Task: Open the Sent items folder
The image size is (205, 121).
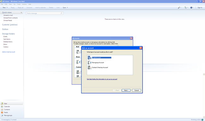Action: pos(7,39)
